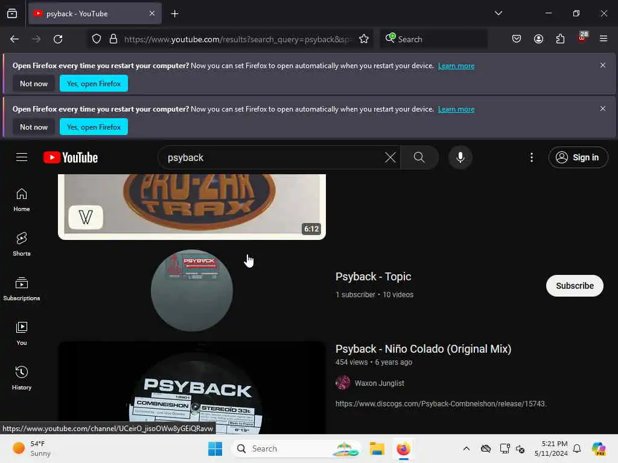Open the Extensions puzzle icon
Image resolution: width=618 pixels, height=463 pixels.
(x=560, y=39)
